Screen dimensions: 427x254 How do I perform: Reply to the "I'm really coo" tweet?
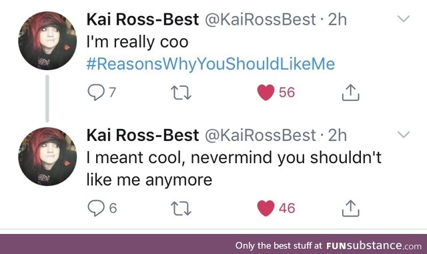coord(96,92)
